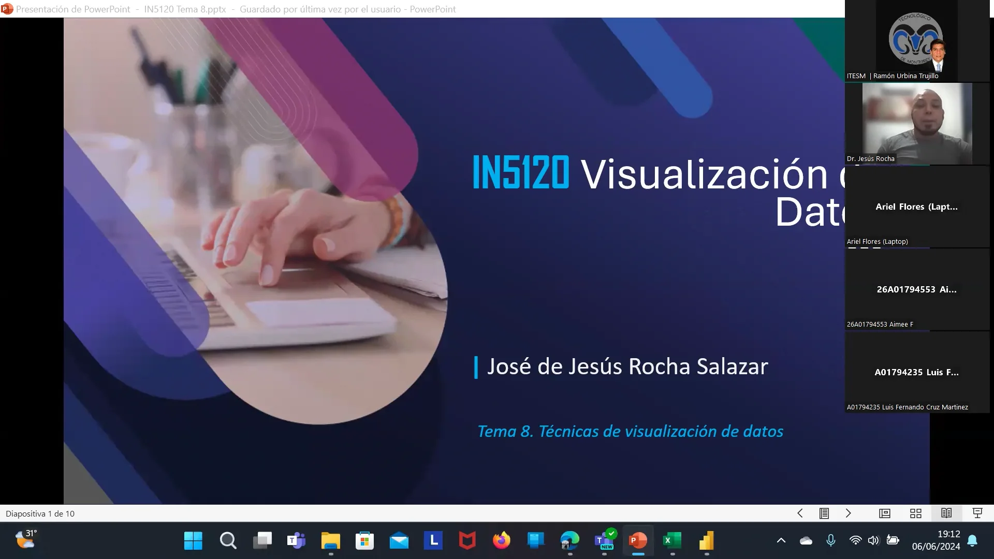
Task: Open Microsoft Edge from the taskbar
Action: [569, 540]
